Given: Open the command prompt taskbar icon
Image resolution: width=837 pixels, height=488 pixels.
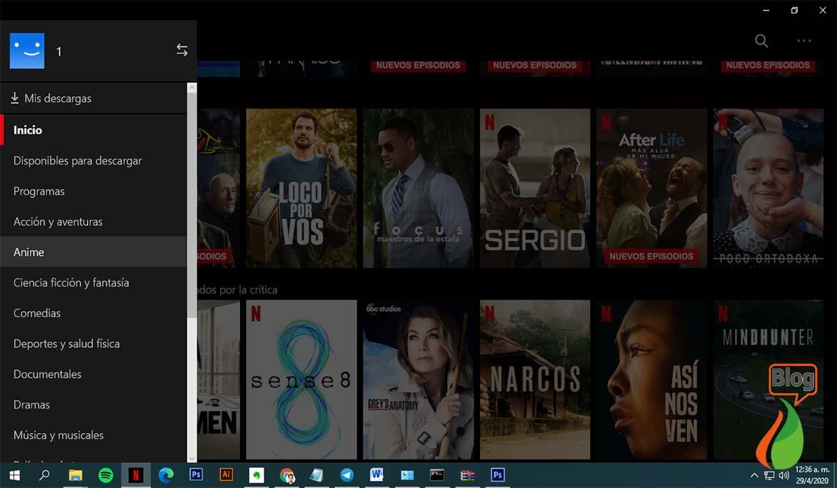Looking at the screenshot, I should tap(437, 475).
